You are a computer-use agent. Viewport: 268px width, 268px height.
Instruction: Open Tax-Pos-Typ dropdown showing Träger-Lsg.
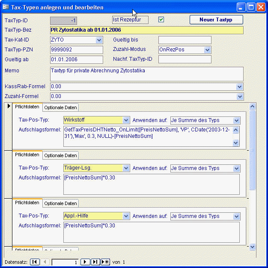tap(126, 168)
